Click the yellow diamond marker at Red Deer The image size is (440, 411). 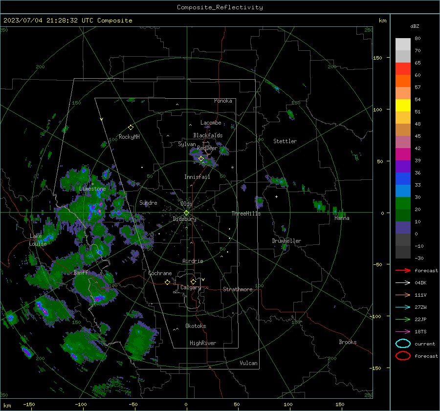201,159
